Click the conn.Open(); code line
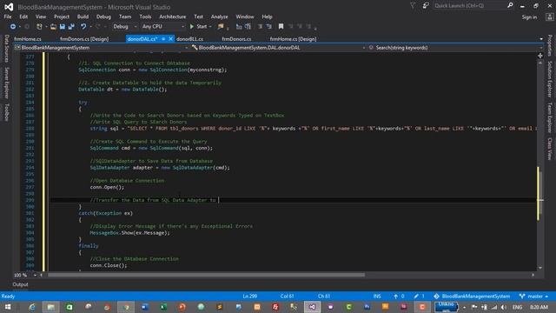 click(x=107, y=187)
